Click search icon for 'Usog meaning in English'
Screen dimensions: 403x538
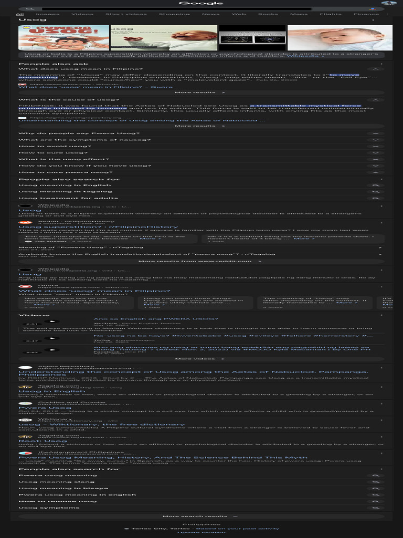[x=375, y=185]
